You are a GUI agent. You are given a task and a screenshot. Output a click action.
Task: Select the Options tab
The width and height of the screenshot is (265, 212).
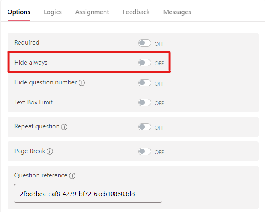[19, 12]
